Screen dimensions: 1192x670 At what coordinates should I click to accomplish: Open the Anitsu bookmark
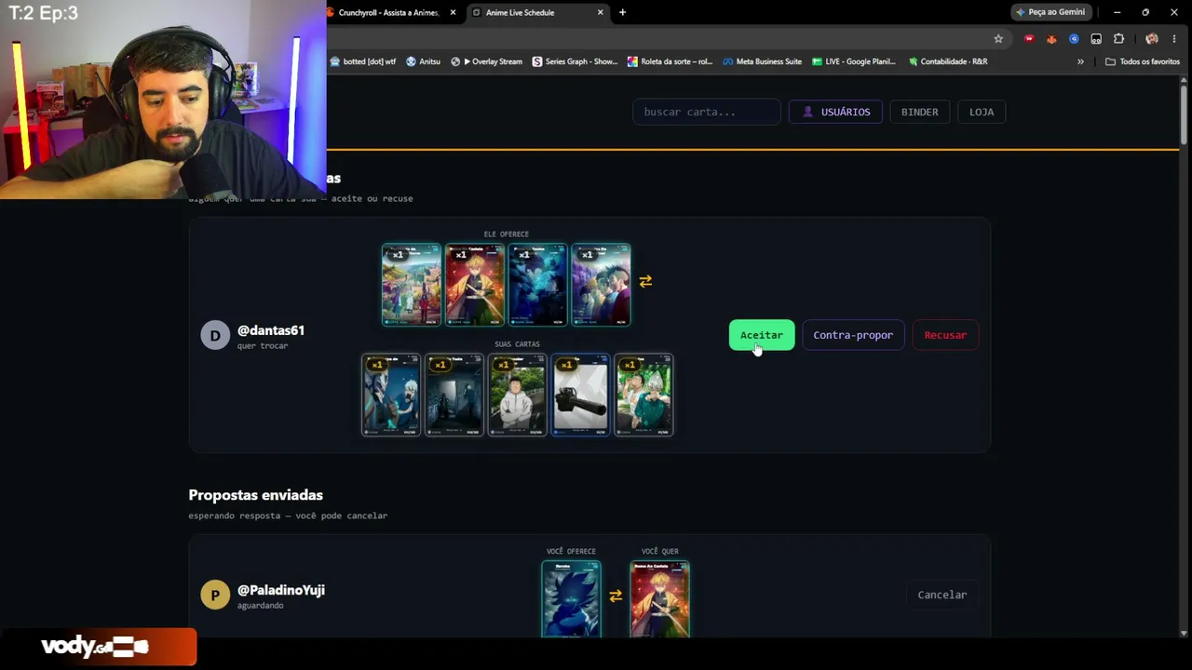[423, 61]
